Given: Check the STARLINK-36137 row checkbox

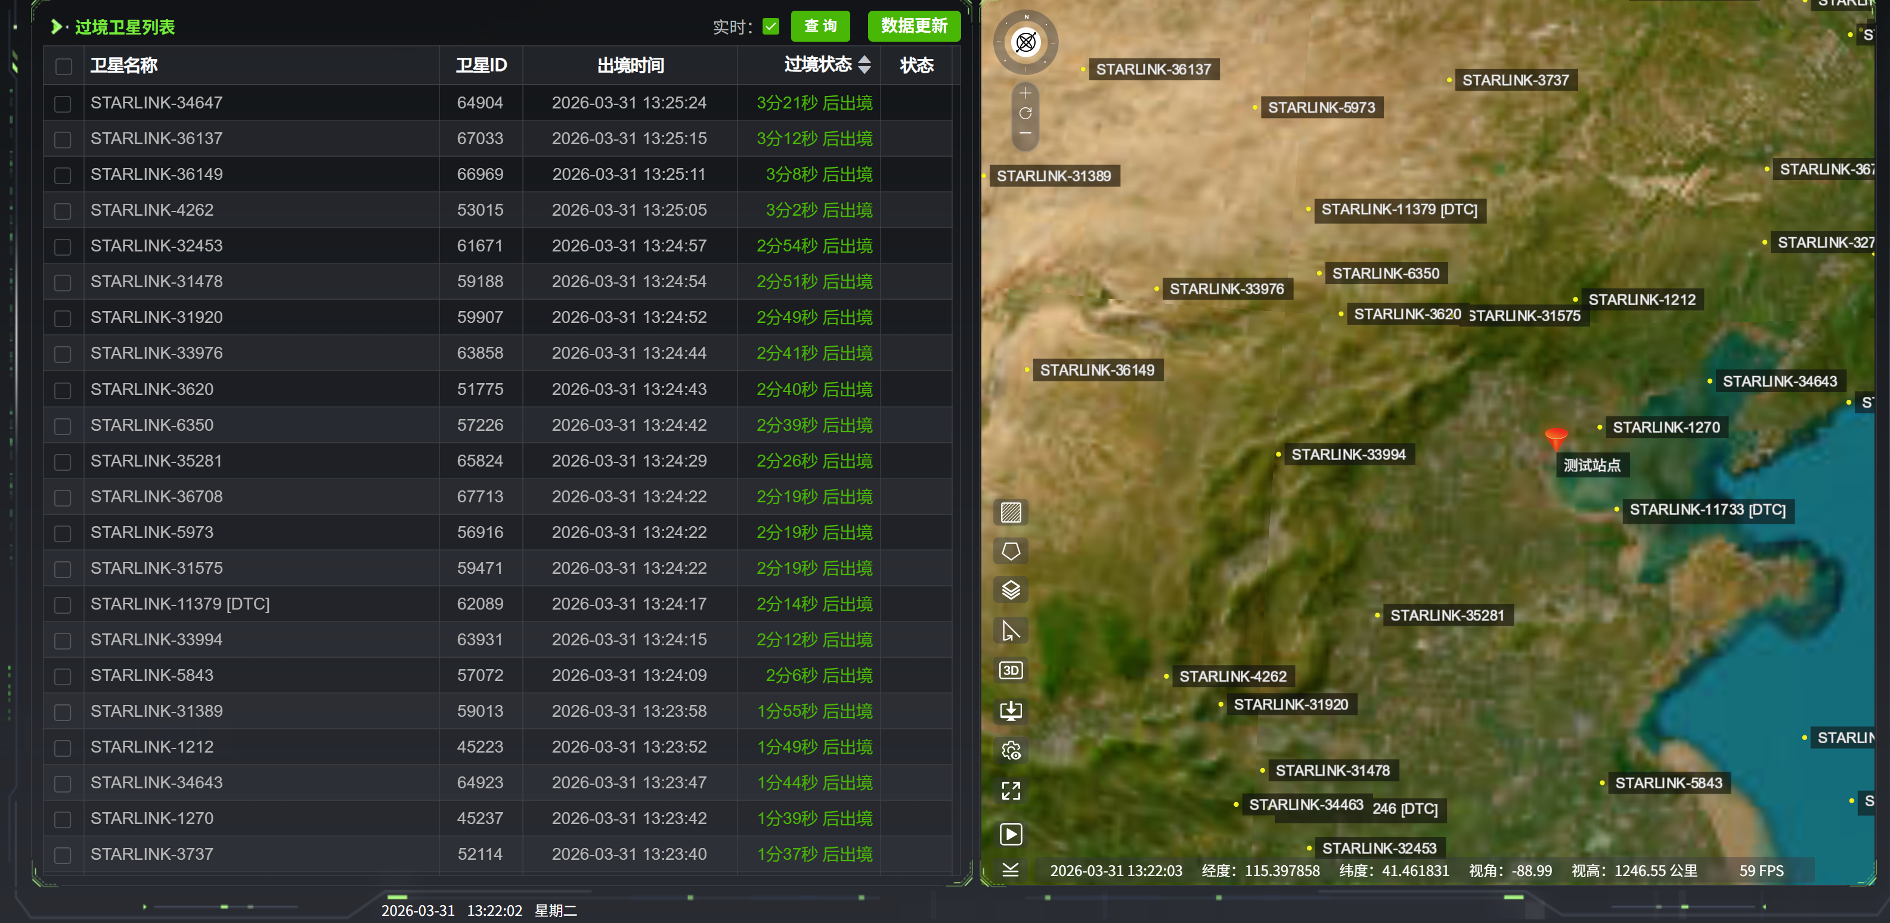Looking at the screenshot, I should pos(63,139).
